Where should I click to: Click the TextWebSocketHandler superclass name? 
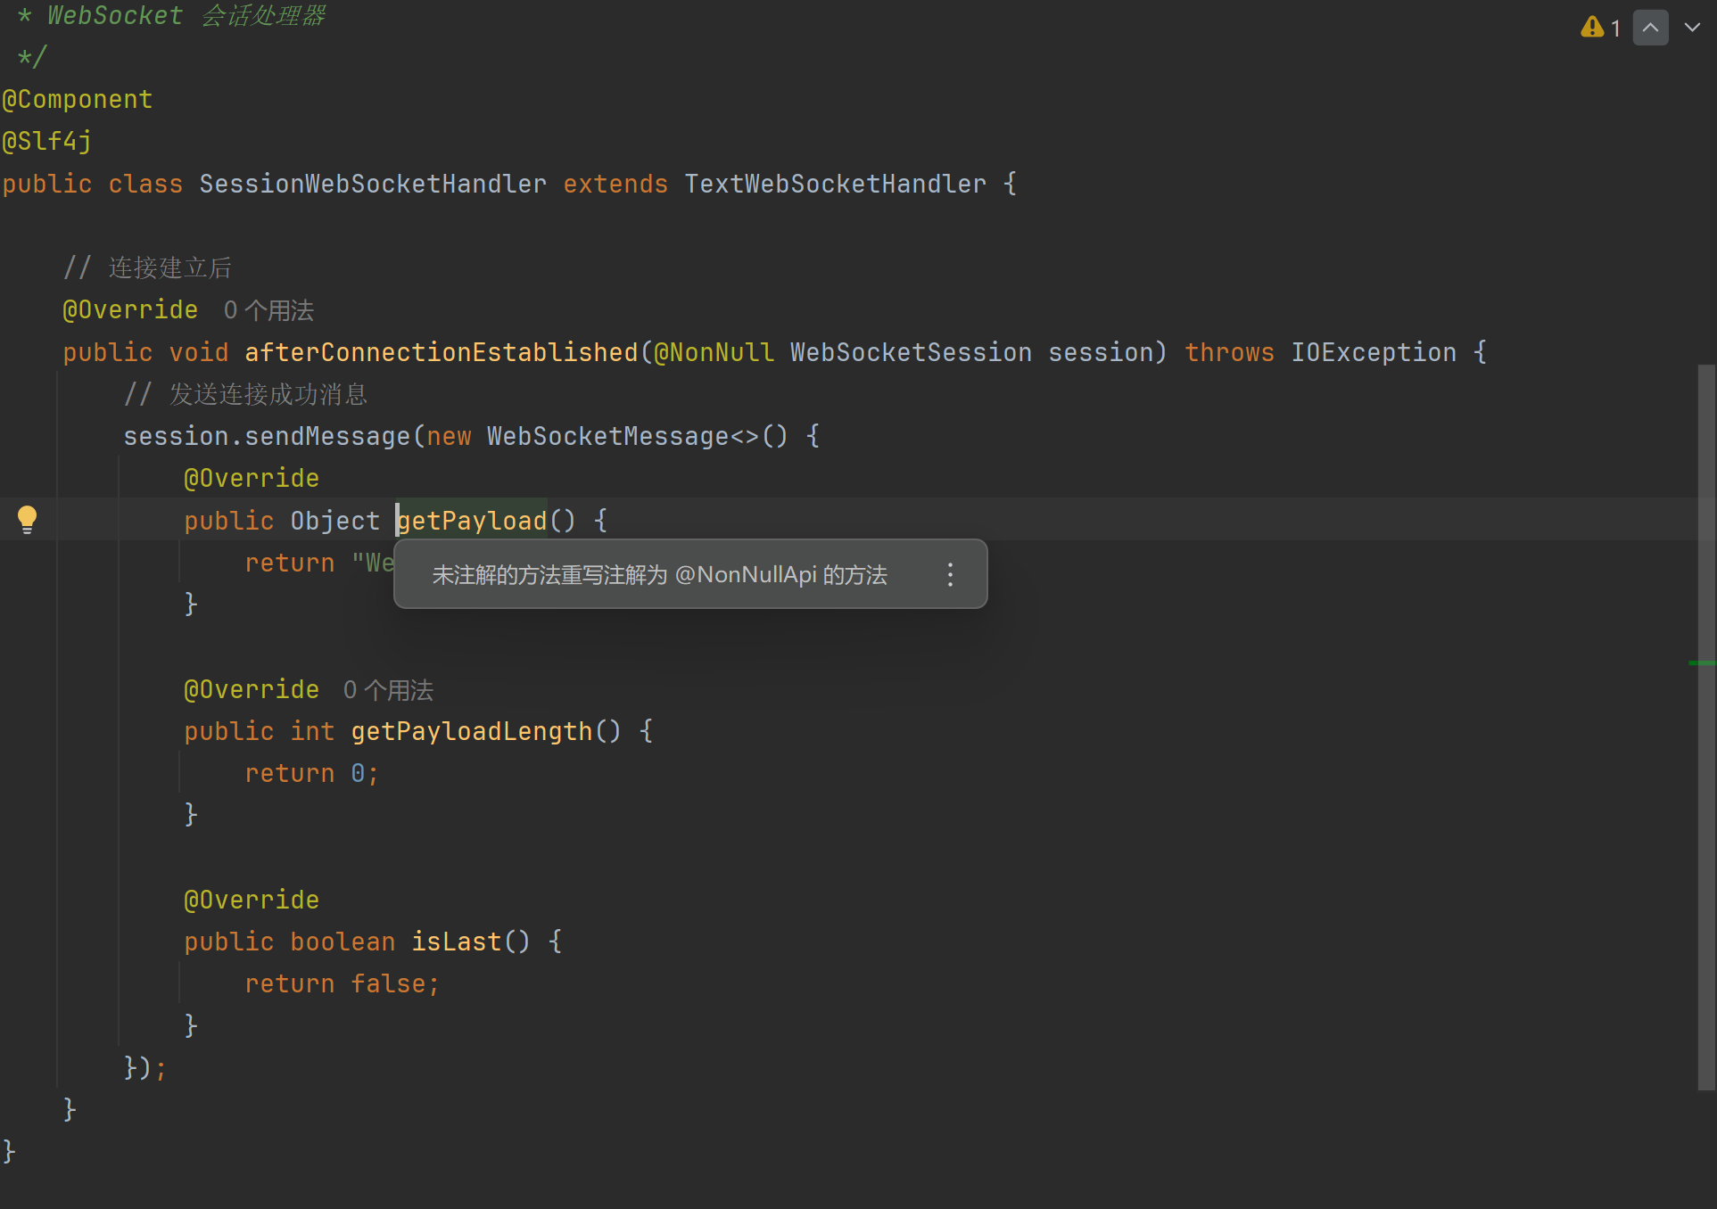point(835,184)
